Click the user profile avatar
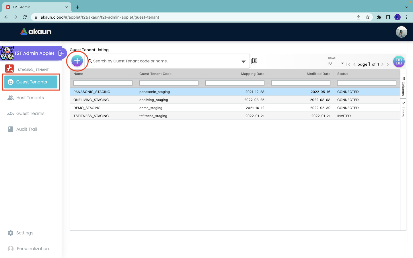The height and width of the screenshot is (258, 413). 401,32
